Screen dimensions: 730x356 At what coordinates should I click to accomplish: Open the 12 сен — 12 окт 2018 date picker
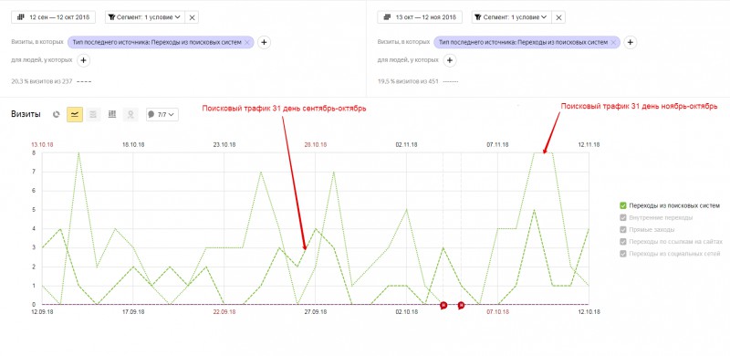(53, 17)
